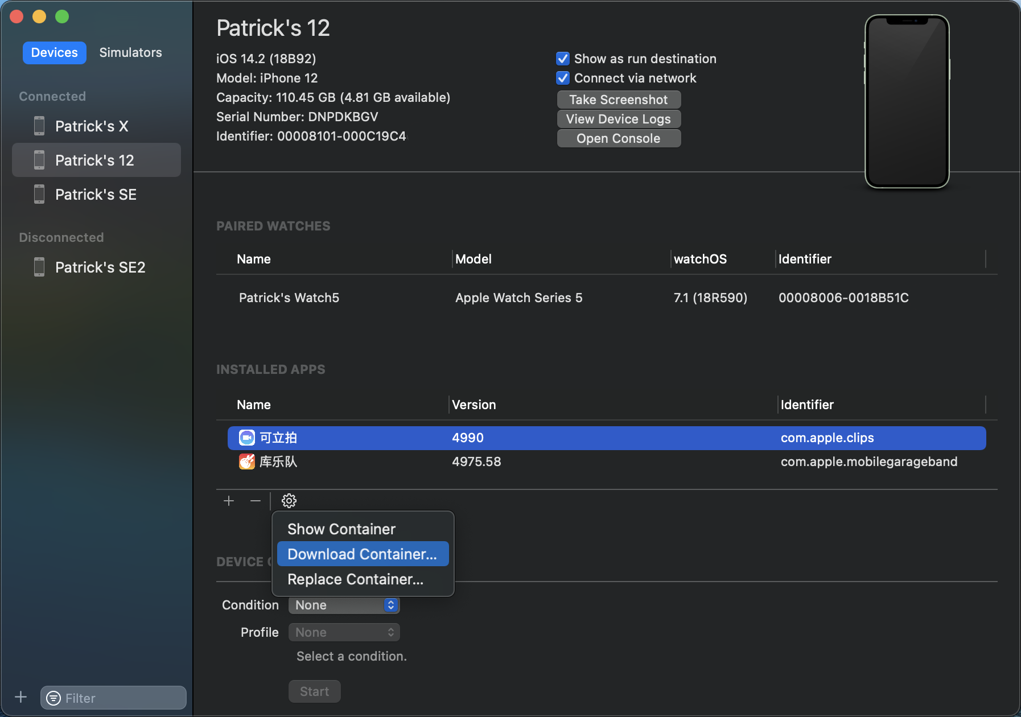Click the minus icon to remove app
1021x717 pixels.
(256, 501)
